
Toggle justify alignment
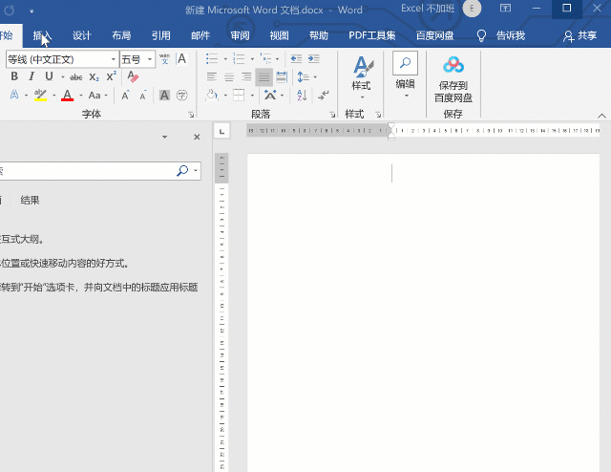[263, 76]
